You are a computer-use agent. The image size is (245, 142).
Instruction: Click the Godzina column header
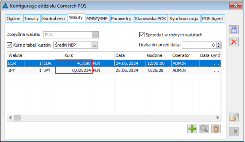[158, 55]
